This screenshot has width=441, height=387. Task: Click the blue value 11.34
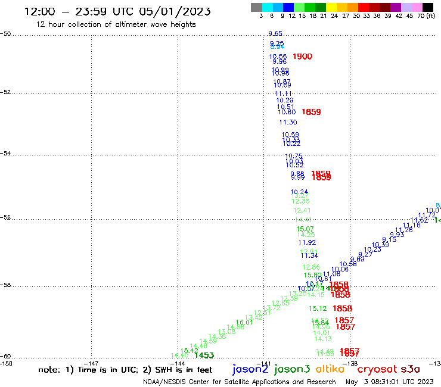coord(309,255)
